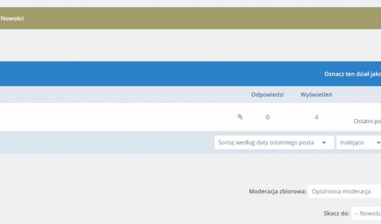The width and height of the screenshot is (381, 224).
Task: Open the Nowości section header
Action: tap(12, 18)
